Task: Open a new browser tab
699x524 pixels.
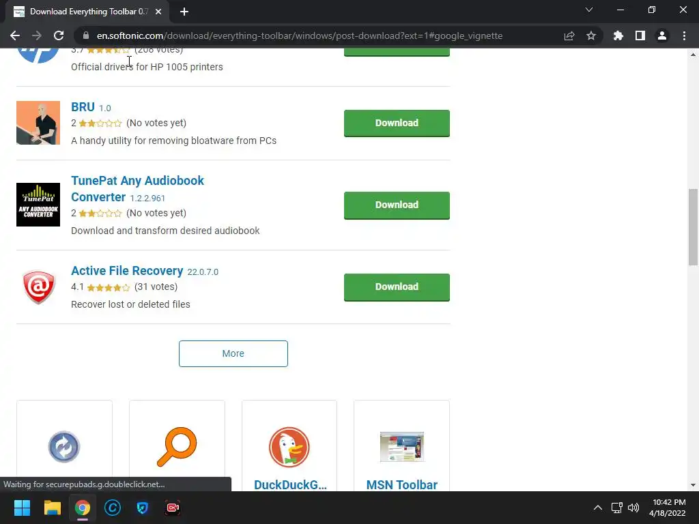Action: click(x=184, y=12)
